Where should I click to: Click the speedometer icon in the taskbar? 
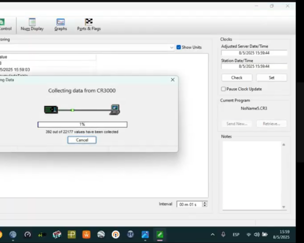[x=28, y=234]
